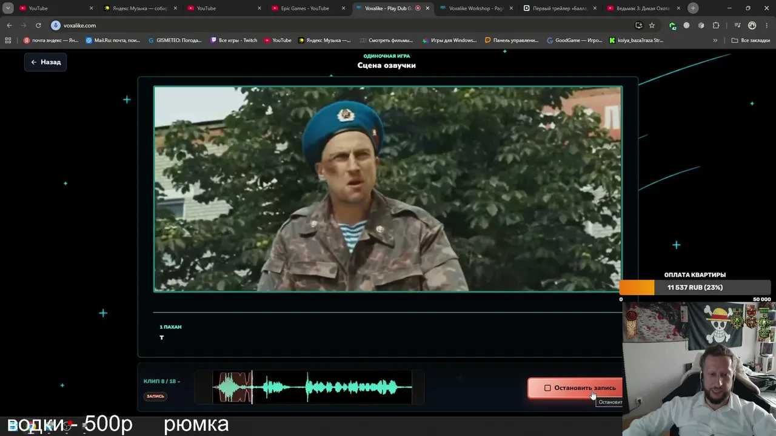Bookmark this page with the star icon
This screenshot has height=436, width=776.
(x=652, y=25)
